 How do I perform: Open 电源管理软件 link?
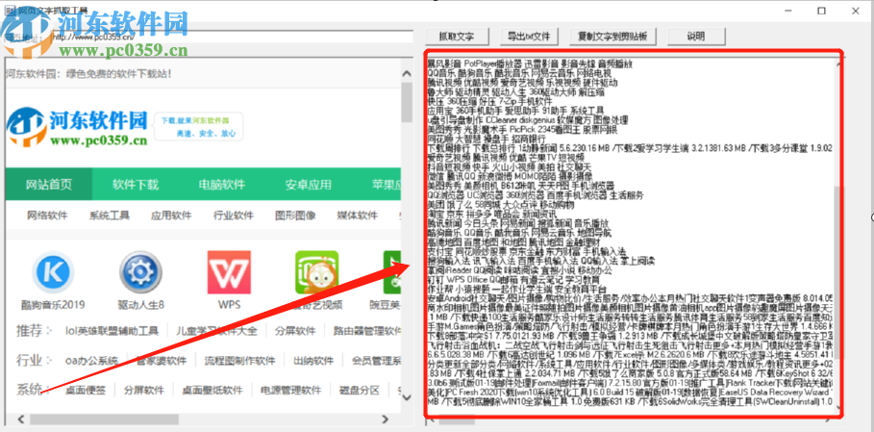tap(291, 391)
